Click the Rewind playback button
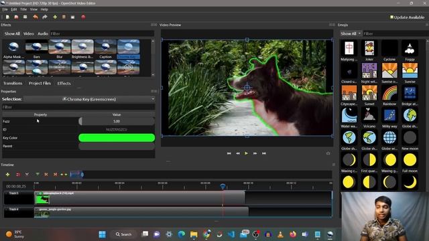Image resolution: width=429 pixels, height=241 pixels. 238,153
